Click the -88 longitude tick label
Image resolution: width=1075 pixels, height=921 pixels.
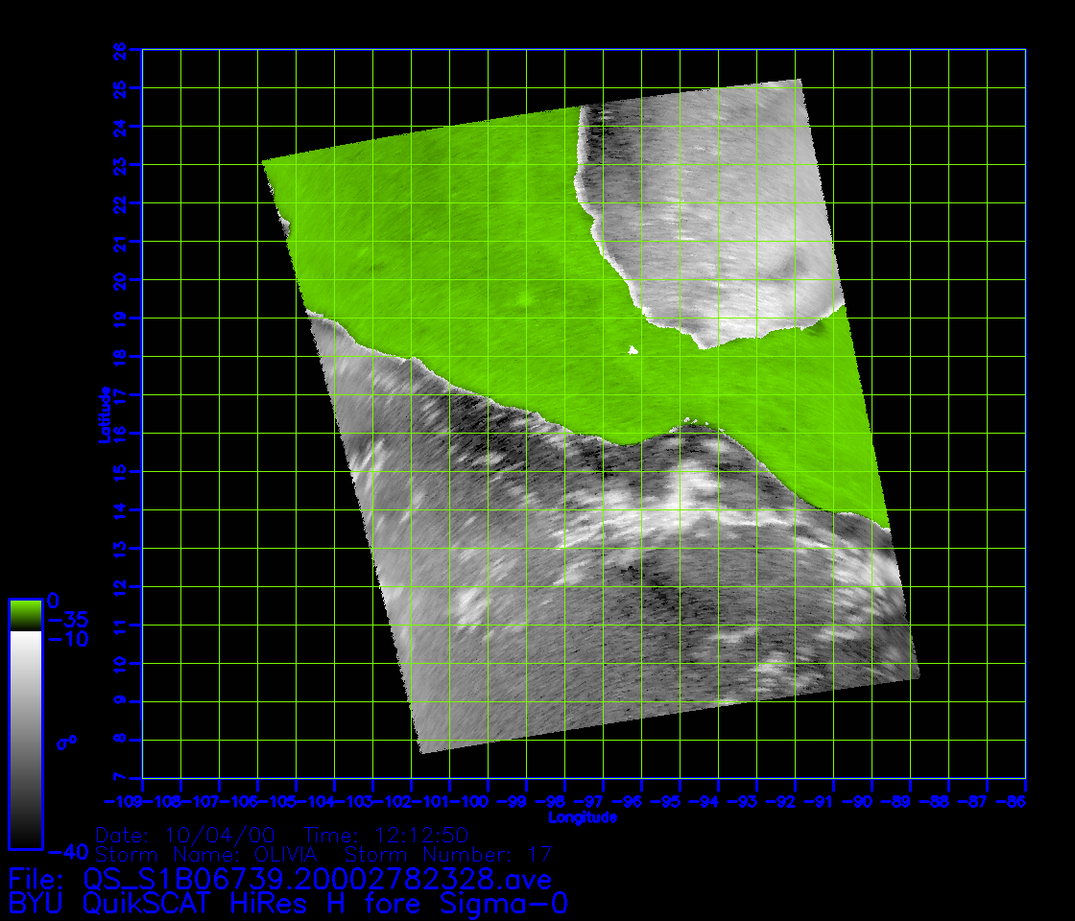pyautogui.click(x=1011, y=799)
